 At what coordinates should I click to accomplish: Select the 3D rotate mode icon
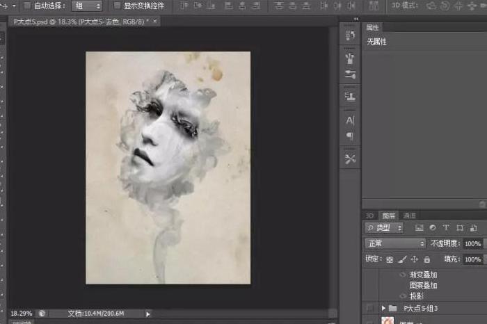431,6
